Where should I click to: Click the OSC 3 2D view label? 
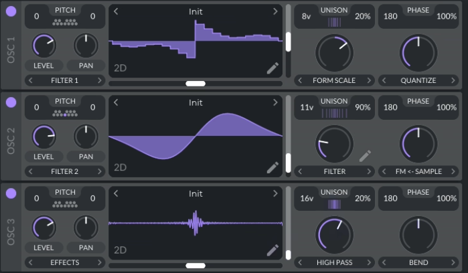point(121,250)
